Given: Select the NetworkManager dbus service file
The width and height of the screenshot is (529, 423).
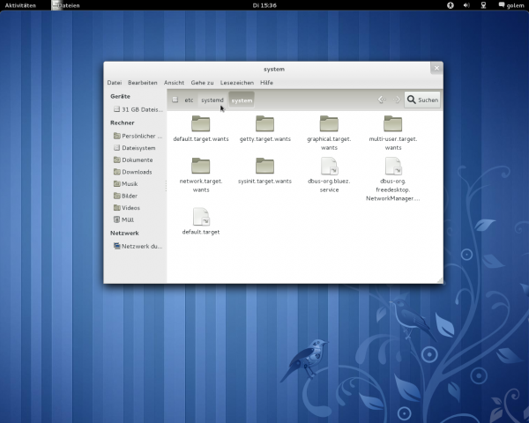Looking at the screenshot, I should click(392, 166).
